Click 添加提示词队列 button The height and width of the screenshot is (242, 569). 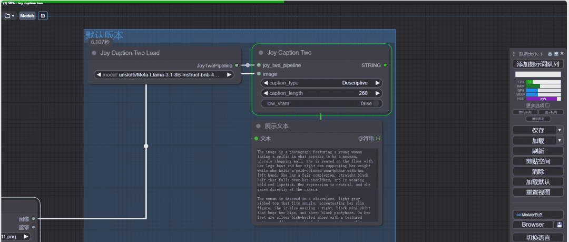(x=538, y=64)
